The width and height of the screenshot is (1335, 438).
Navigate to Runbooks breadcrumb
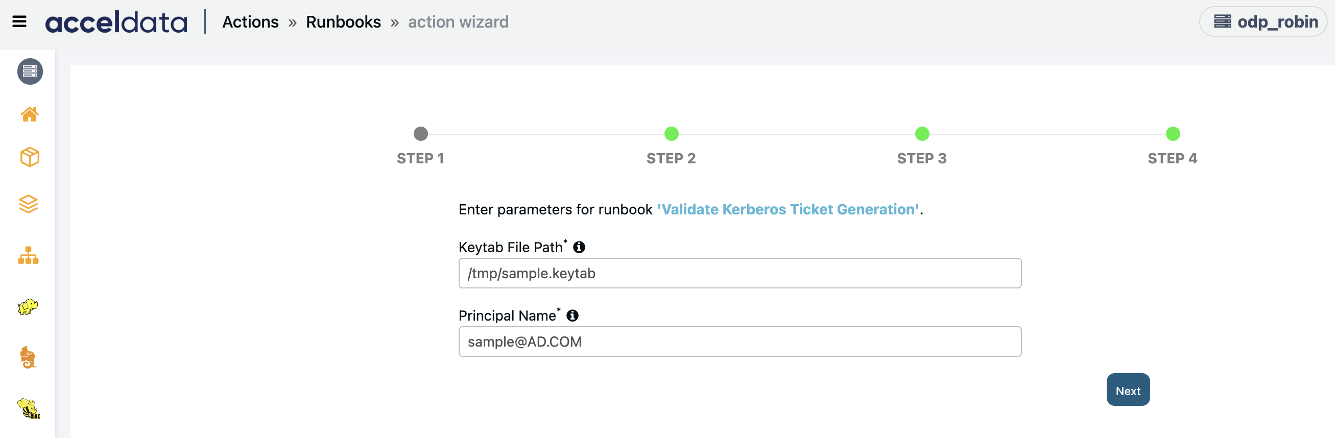pyautogui.click(x=343, y=22)
